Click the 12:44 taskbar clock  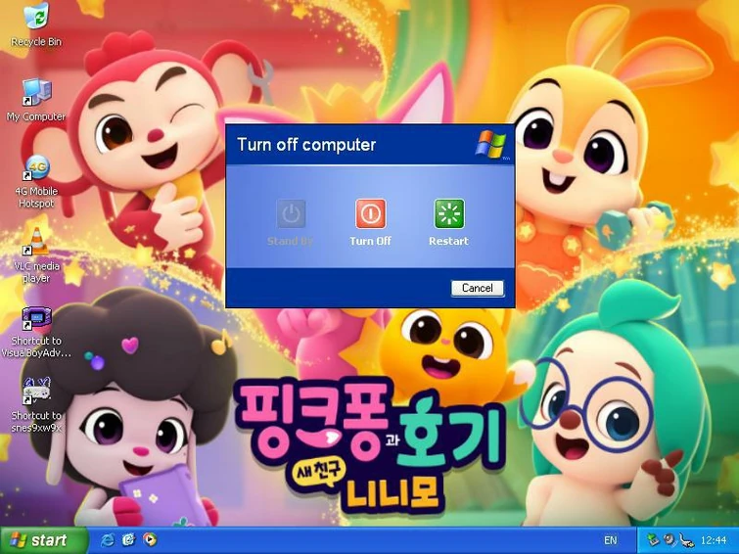click(x=714, y=540)
